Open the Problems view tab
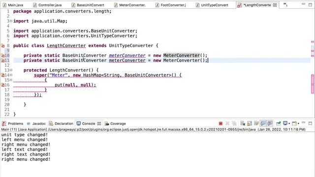 point(13,123)
